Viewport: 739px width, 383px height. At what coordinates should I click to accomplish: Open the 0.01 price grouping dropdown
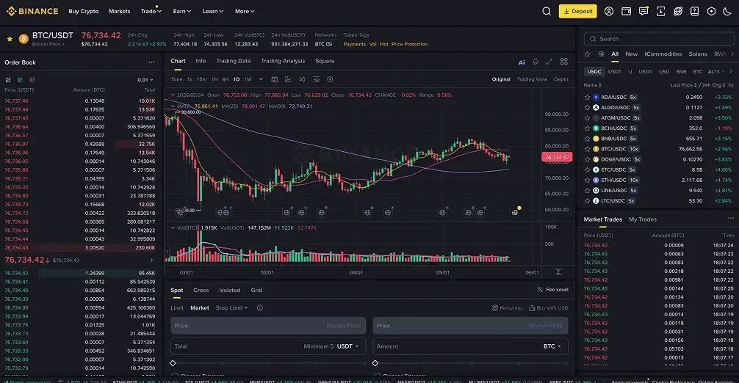click(x=145, y=80)
